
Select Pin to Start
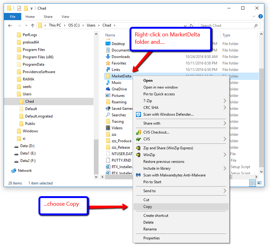pyautogui.click(x=181, y=182)
